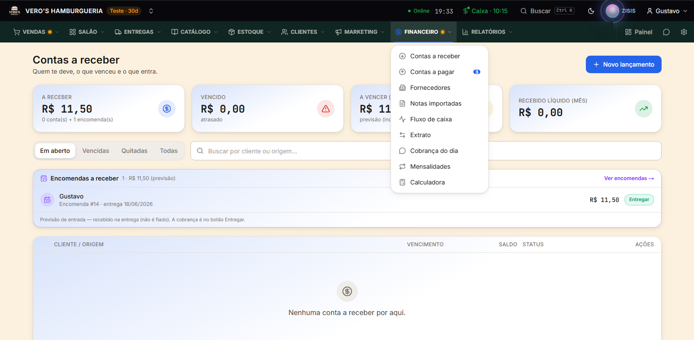Open Calculadora menu item
Screen dimensions: 694x340
coord(440,182)
